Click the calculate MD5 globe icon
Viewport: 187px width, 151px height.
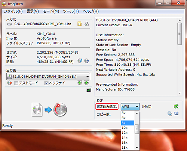tap(80, 61)
